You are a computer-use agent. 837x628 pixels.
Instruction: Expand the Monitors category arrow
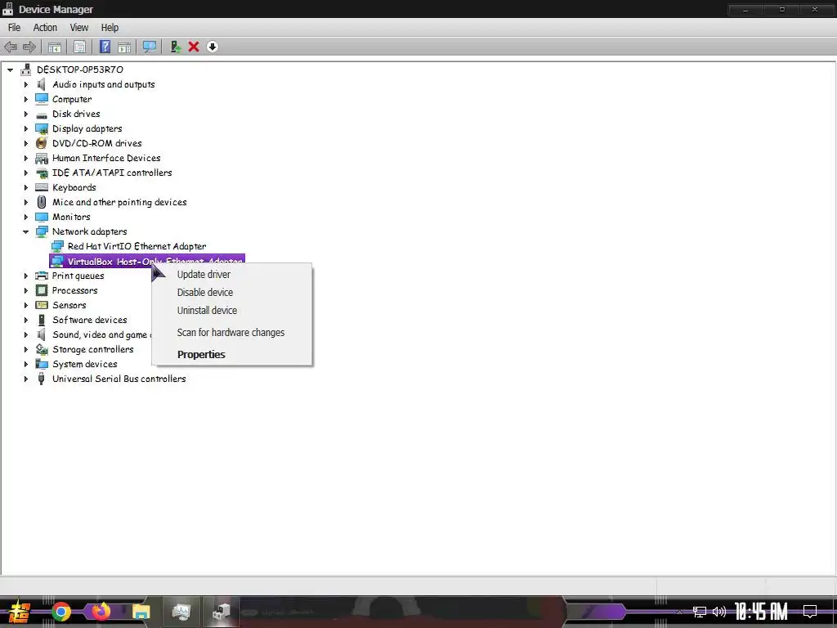coord(25,218)
